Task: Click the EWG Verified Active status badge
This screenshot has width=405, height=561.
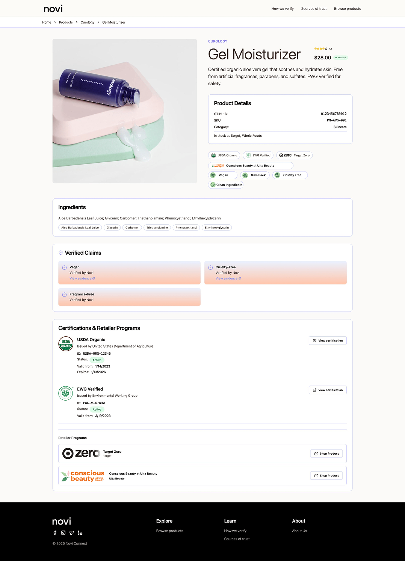Action: click(97, 410)
